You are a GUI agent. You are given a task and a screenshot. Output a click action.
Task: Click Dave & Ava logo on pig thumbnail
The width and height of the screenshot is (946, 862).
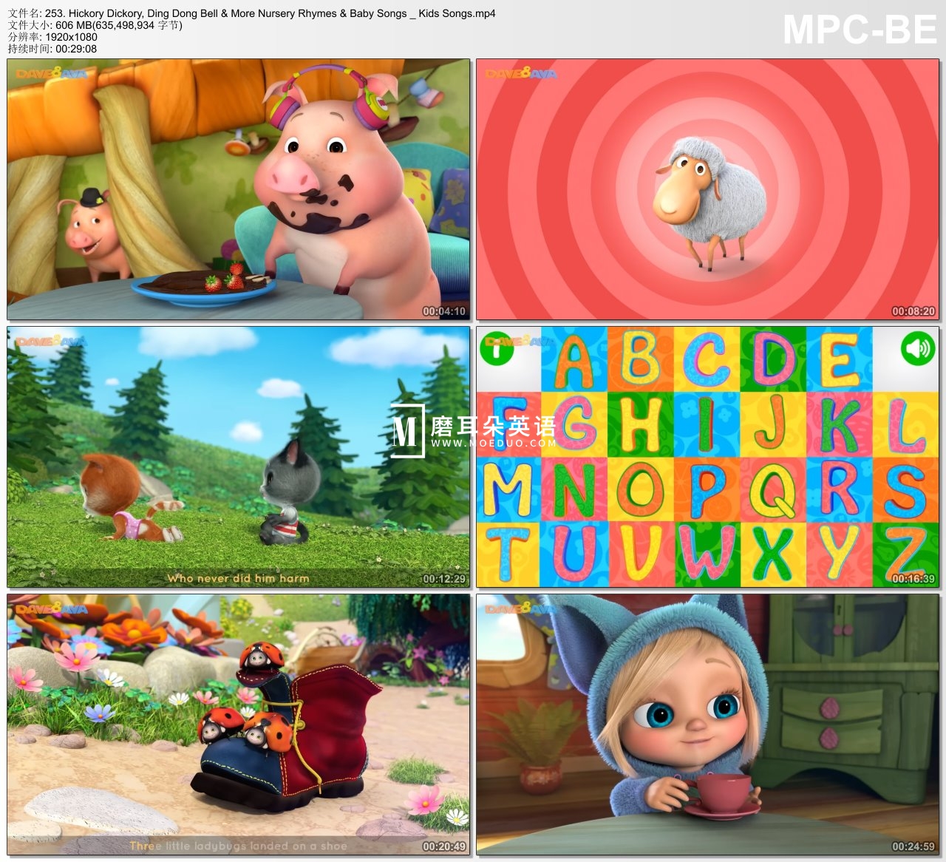(x=52, y=74)
